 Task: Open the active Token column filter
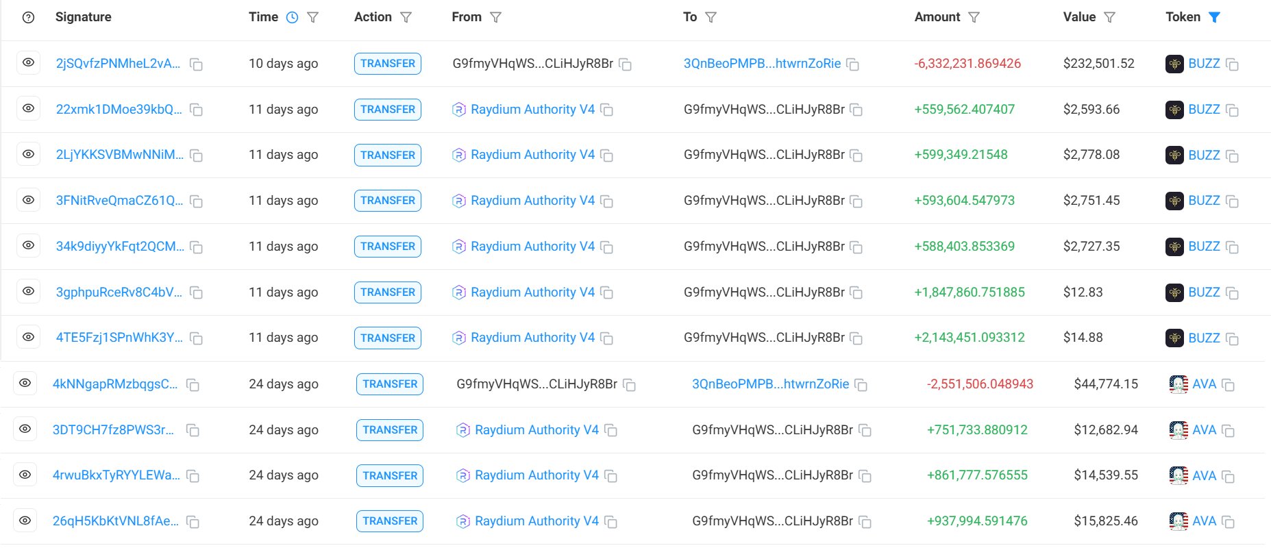(x=1214, y=18)
